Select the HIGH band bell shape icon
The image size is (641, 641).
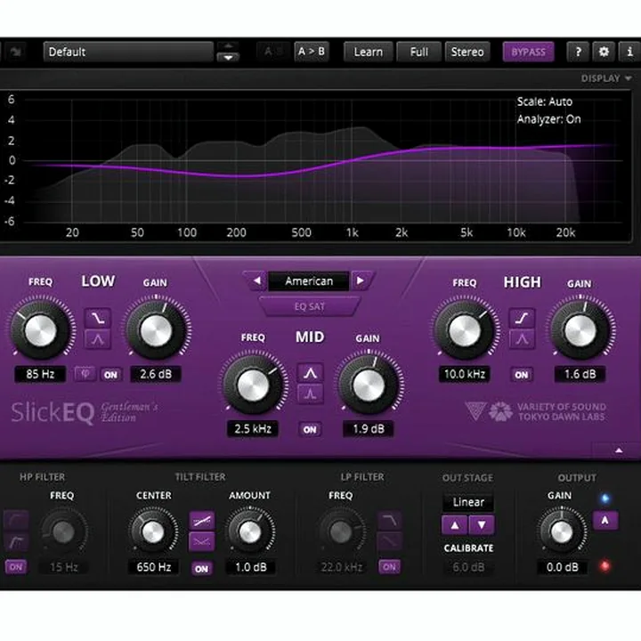(x=522, y=339)
